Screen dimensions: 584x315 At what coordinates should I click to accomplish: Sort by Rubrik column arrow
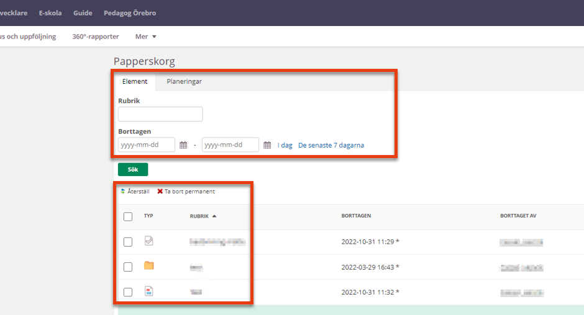click(x=214, y=216)
